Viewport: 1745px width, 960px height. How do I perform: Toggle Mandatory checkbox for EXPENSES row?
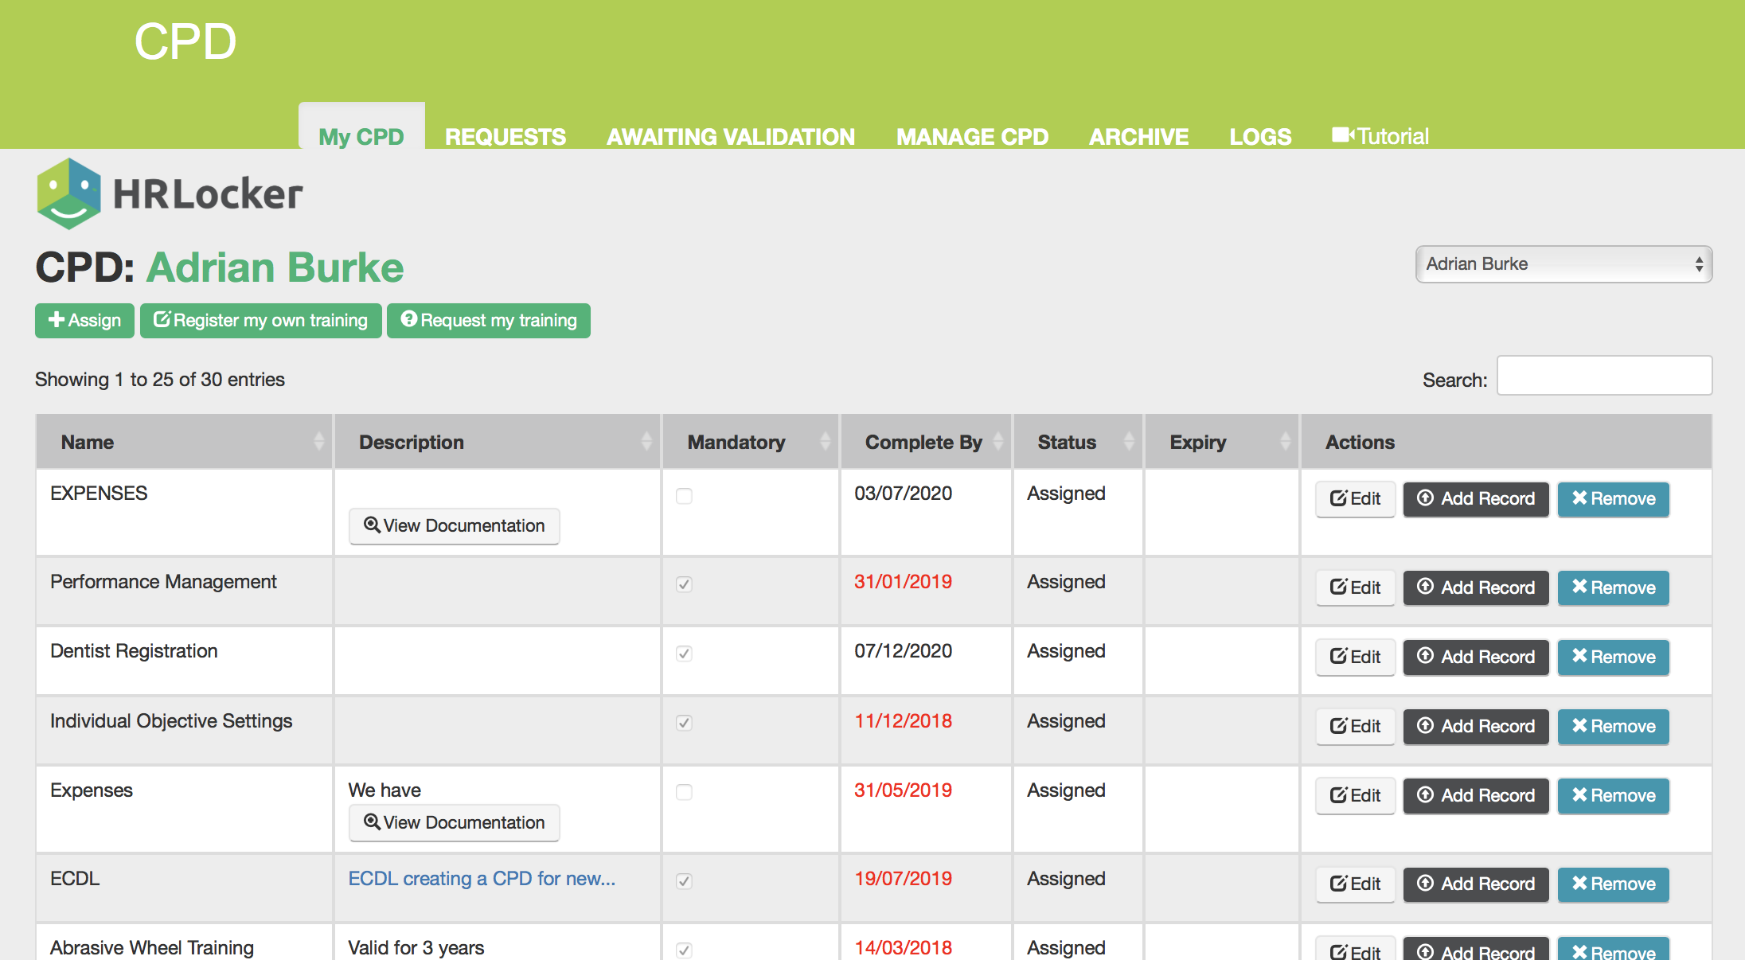pos(684,496)
